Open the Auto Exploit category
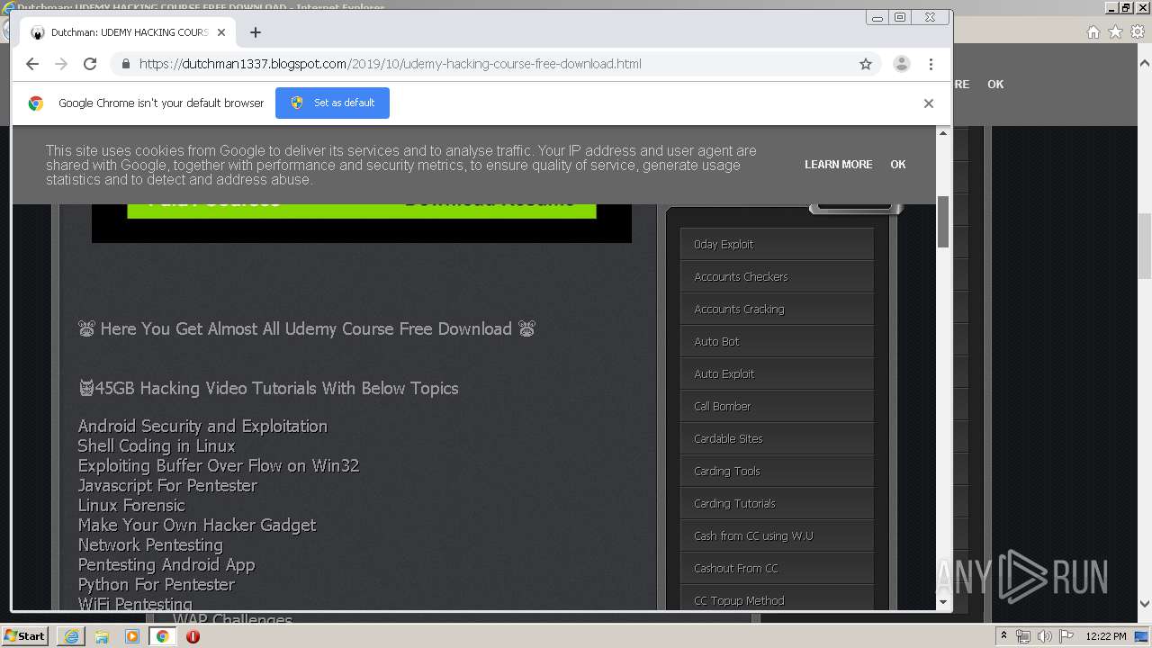This screenshot has height=648, width=1152. [778, 373]
